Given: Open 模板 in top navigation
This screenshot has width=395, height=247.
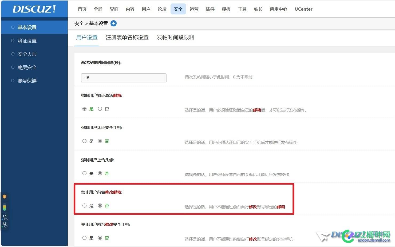Looking at the screenshot, I should point(226,9).
